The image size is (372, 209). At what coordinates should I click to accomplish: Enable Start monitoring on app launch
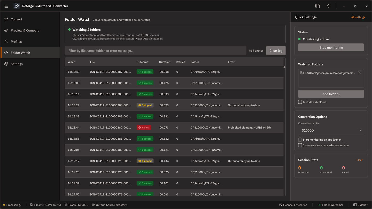click(x=300, y=140)
